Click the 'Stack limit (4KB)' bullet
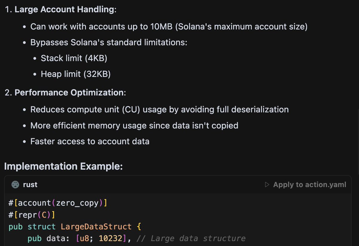The image size is (359, 246). click(x=74, y=58)
